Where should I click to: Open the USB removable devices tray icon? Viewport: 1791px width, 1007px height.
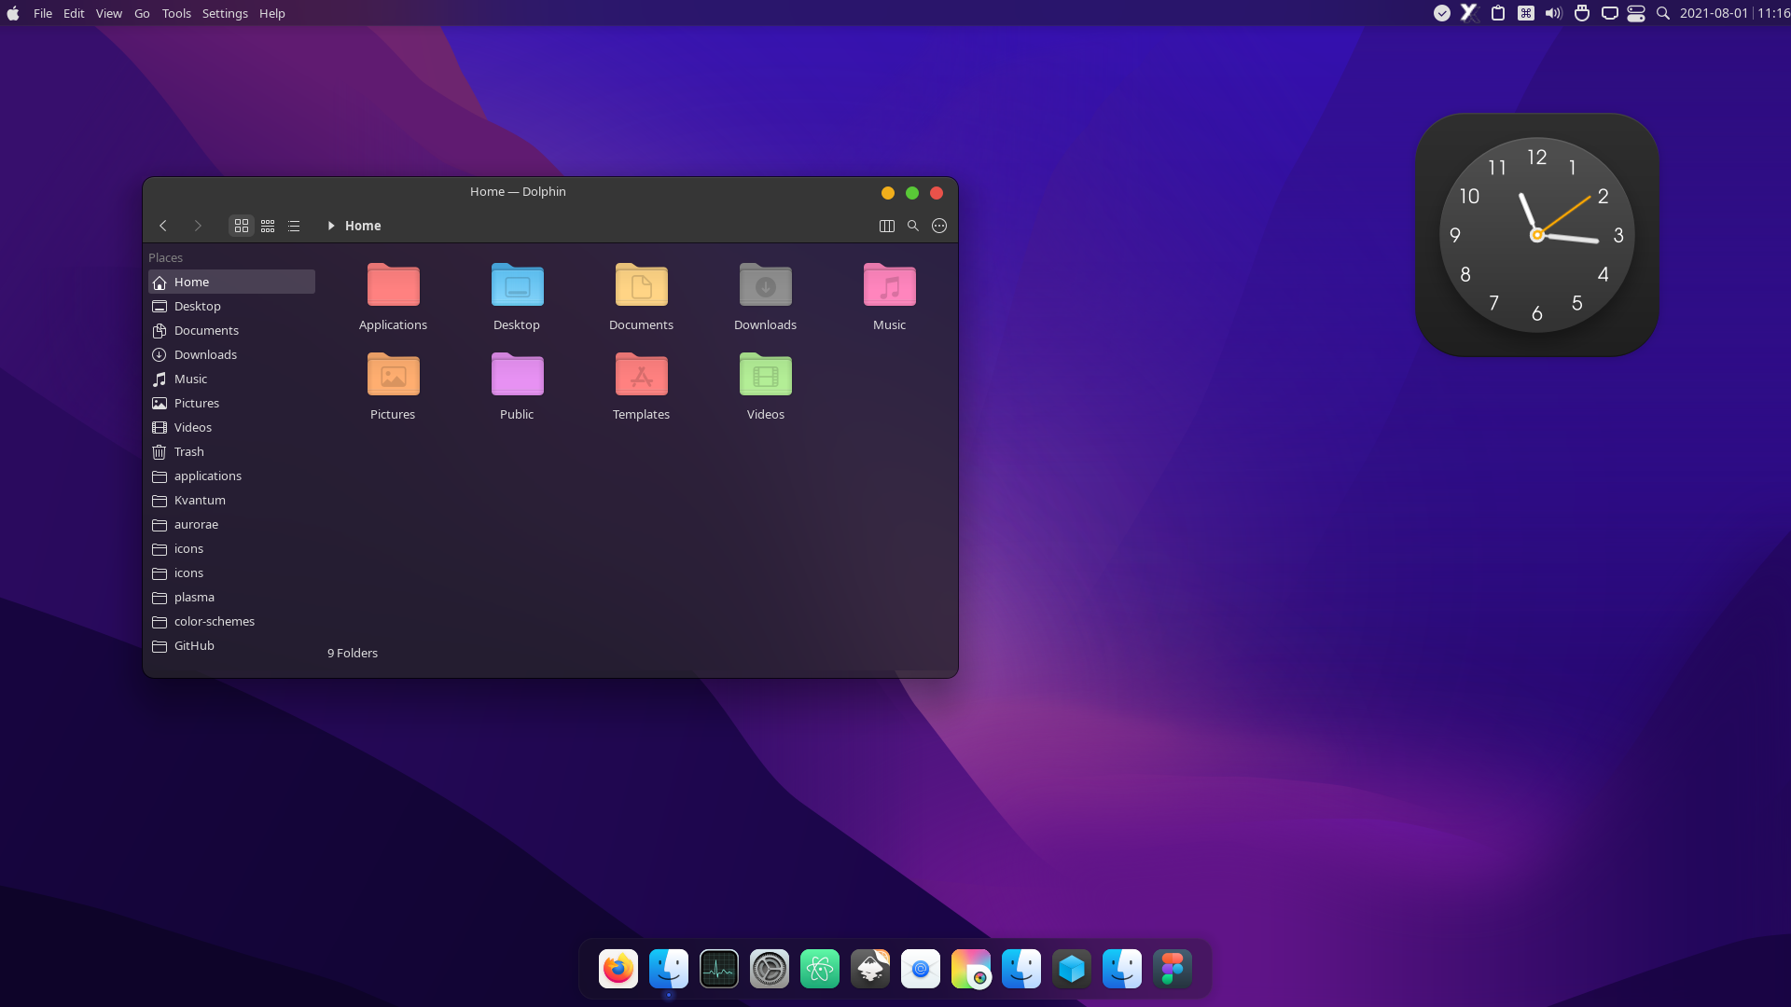click(x=1582, y=13)
